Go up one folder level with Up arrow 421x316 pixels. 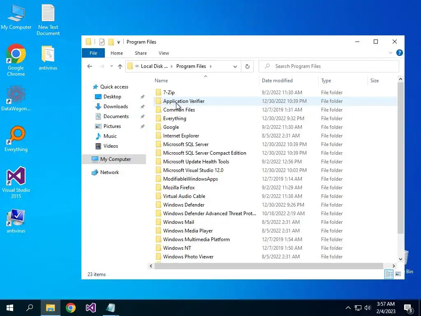(120, 66)
